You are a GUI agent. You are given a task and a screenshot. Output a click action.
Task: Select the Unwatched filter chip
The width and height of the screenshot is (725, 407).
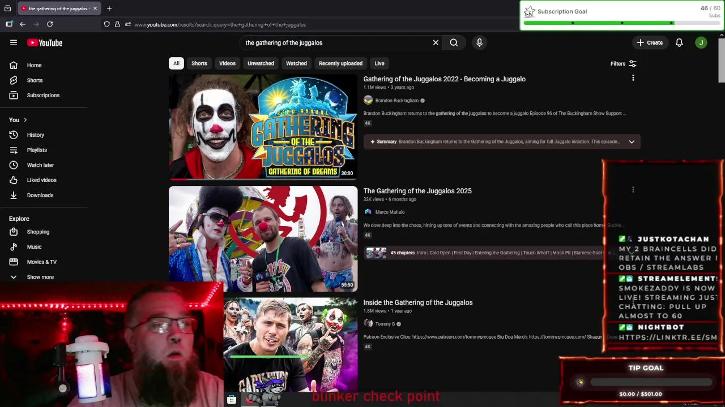(261, 63)
